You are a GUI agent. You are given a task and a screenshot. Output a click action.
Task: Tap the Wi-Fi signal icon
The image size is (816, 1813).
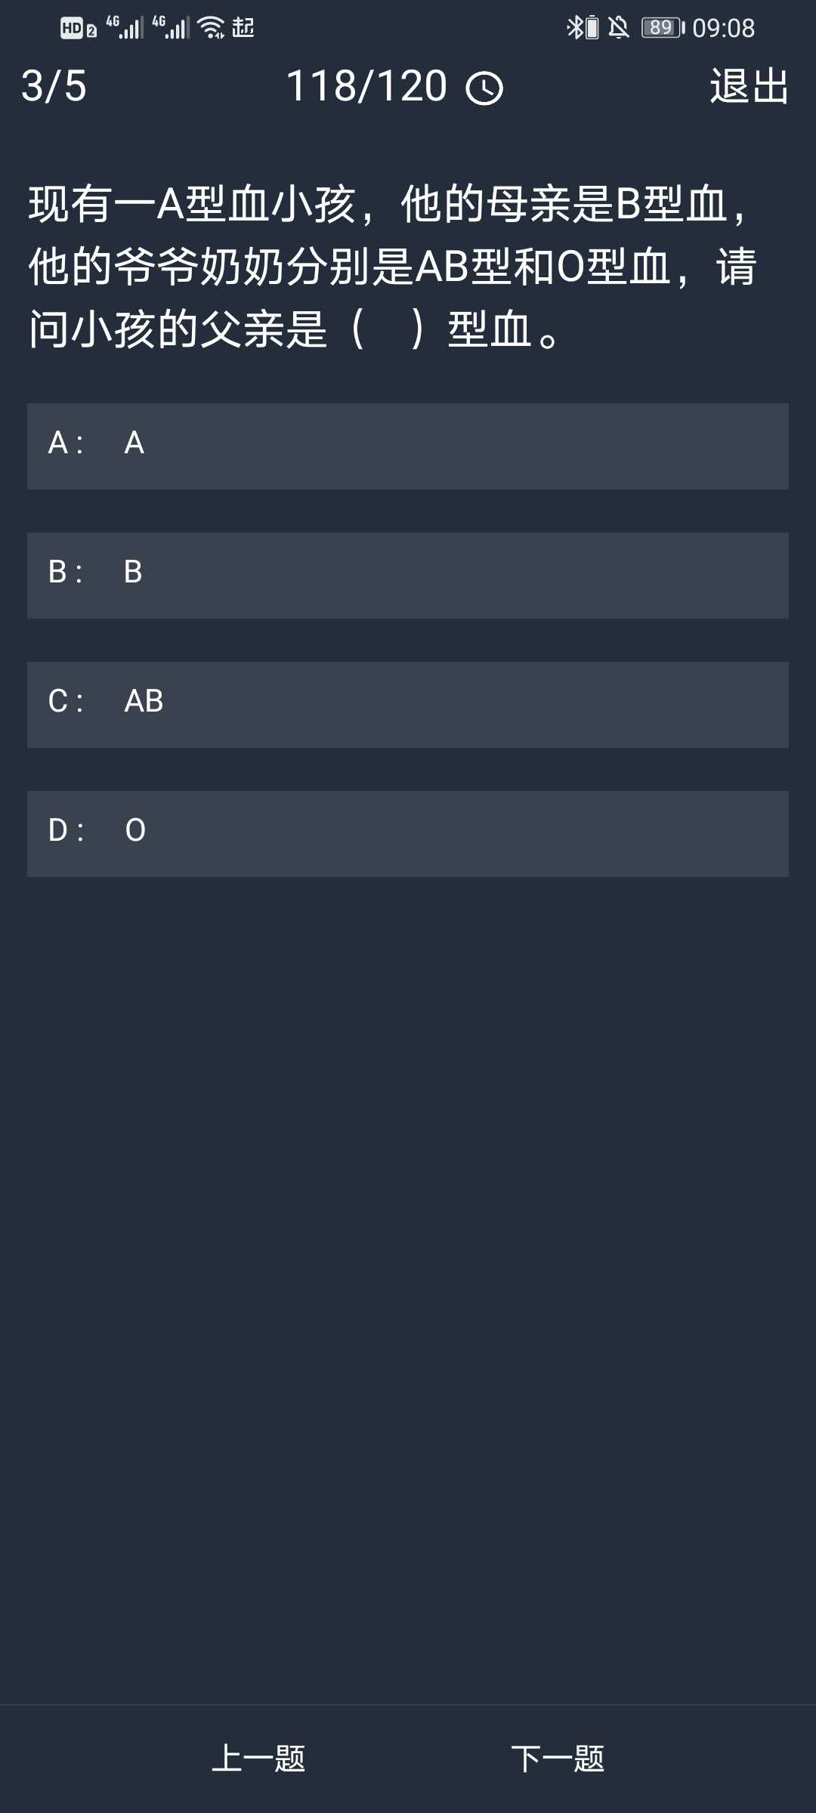tap(211, 28)
